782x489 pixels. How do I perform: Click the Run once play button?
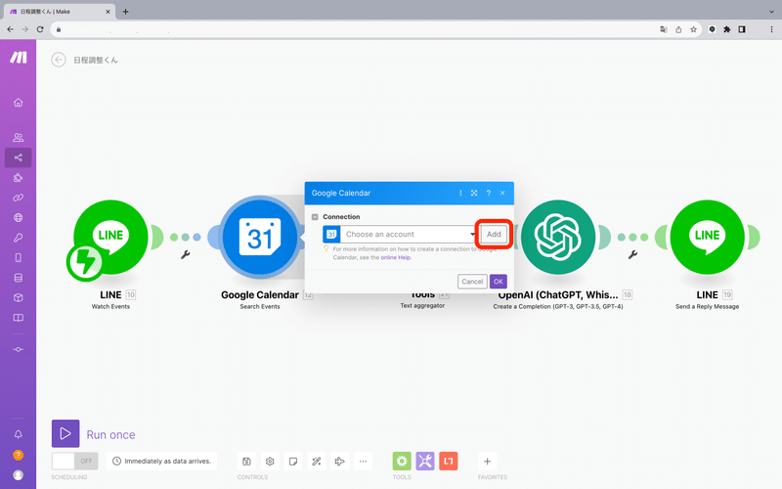pyautogui.click(x=65, y=433)
